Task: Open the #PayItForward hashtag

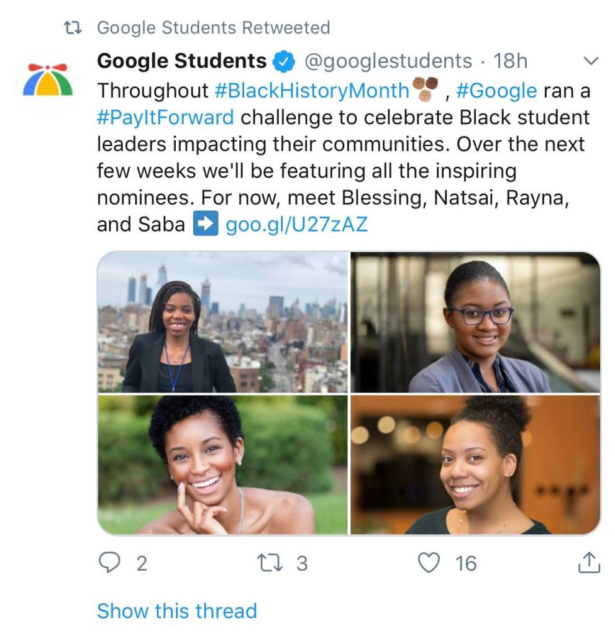Action: point(165,117)
